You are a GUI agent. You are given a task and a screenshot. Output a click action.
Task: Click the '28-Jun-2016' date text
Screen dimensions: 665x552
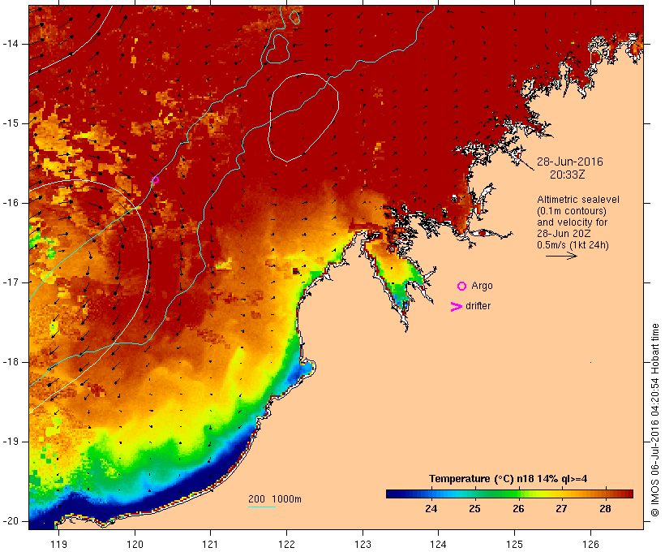(x=570, y=162)
